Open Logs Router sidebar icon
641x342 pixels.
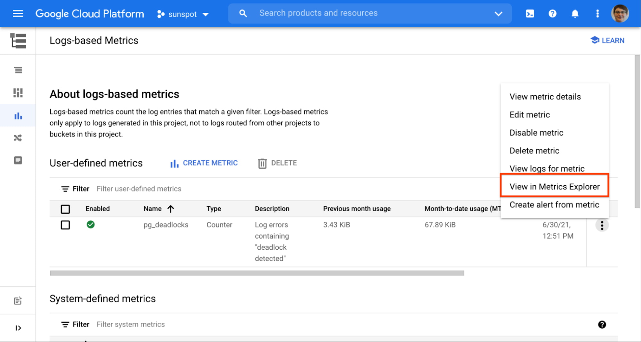[18, 138]
